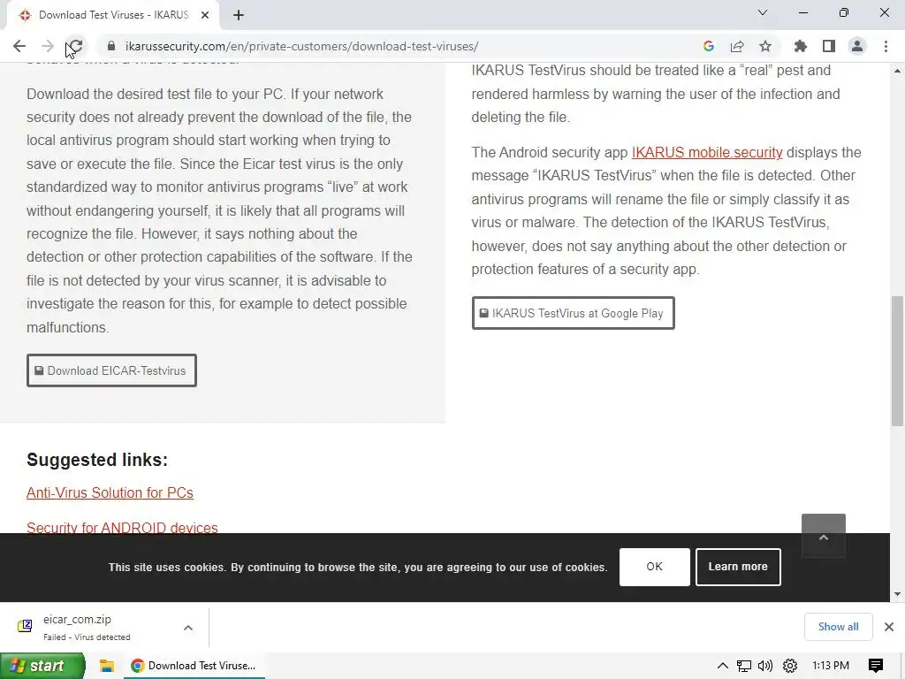Click the page vertical scrollbar thumb
The width and height of the screenshot is (905, 679).
(x=897, y=361)
